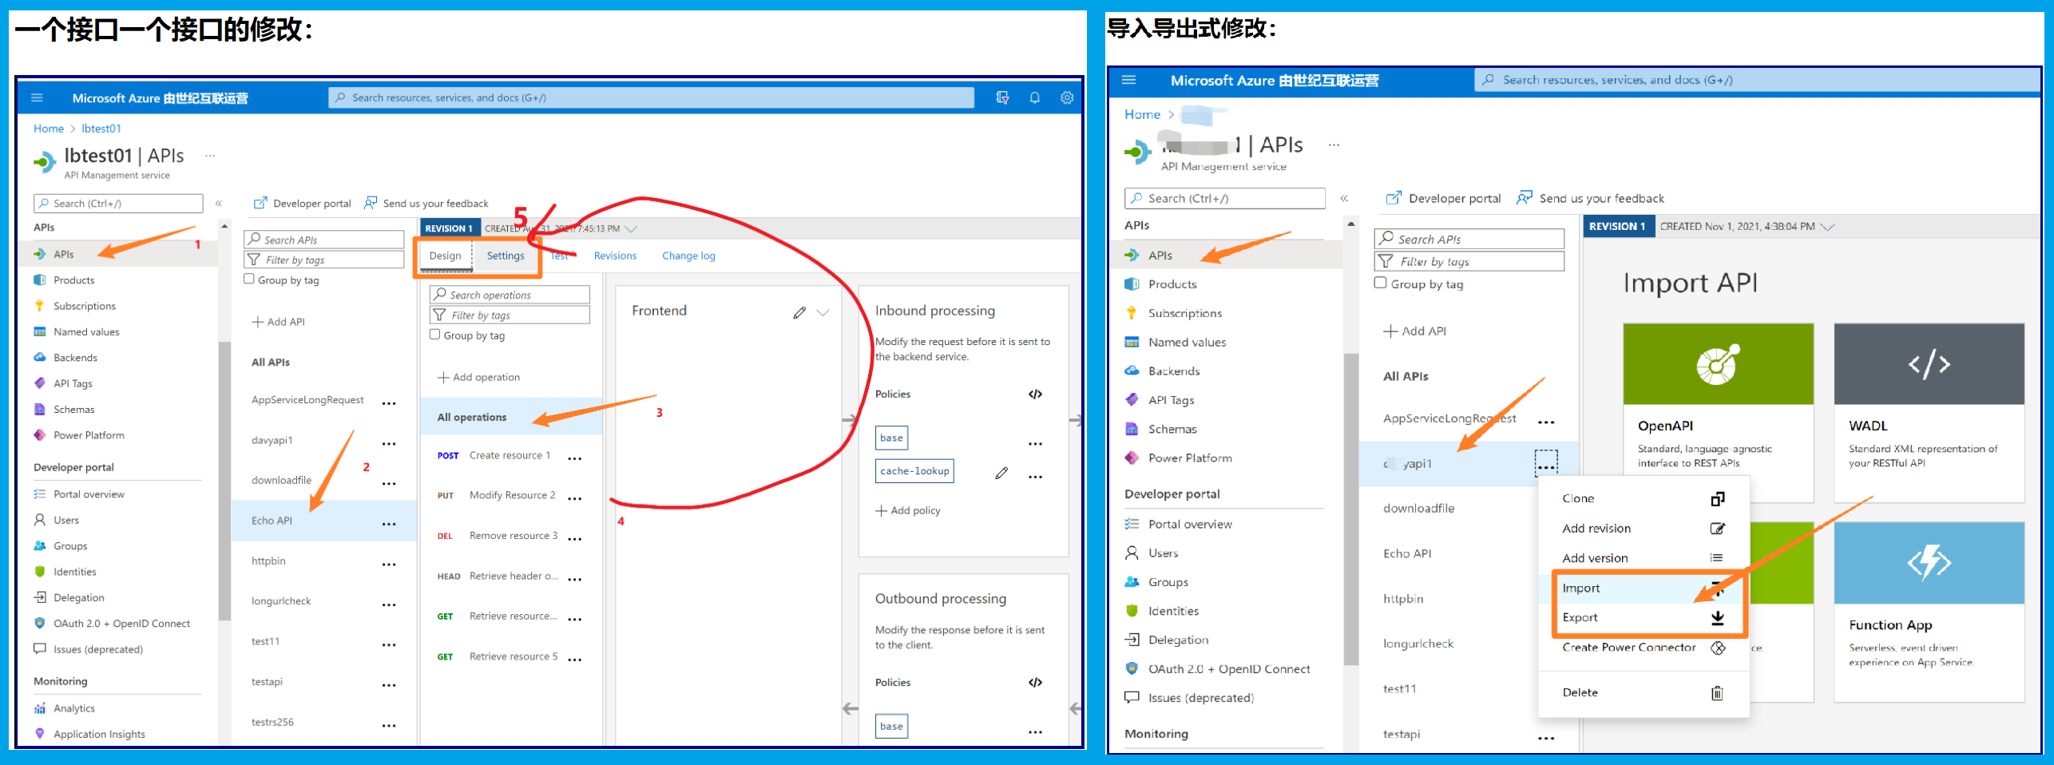The height and width of the screenshot is (765, 2054).
Task: Switch to the Settings tab
Action: pyautogui.click(x=506, y=256)
